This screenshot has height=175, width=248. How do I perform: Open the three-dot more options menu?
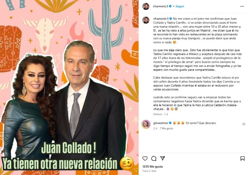click(242, 6)
